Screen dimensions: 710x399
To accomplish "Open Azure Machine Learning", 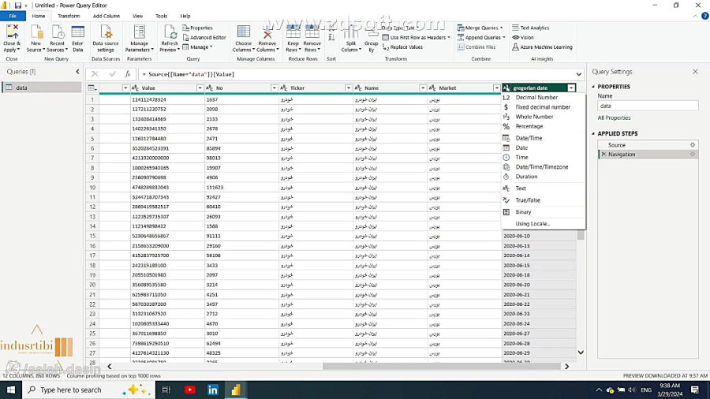I will (542, 47).
